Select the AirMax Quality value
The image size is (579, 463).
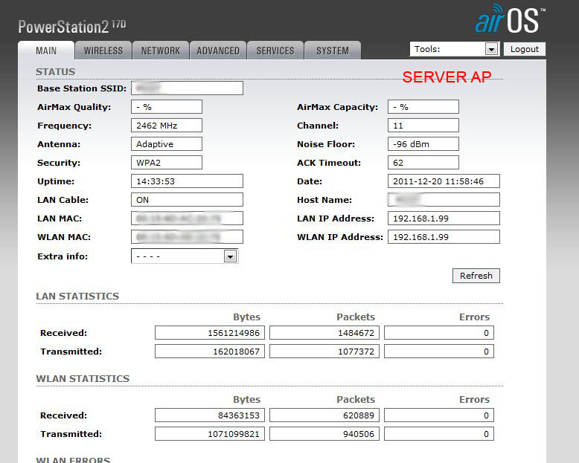(x=167, y=107)
